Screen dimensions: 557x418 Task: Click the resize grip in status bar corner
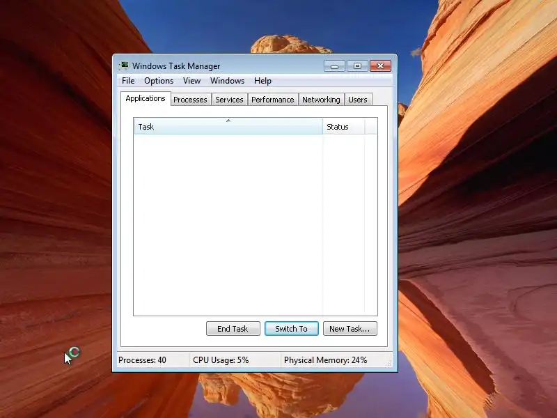(389, 364)
